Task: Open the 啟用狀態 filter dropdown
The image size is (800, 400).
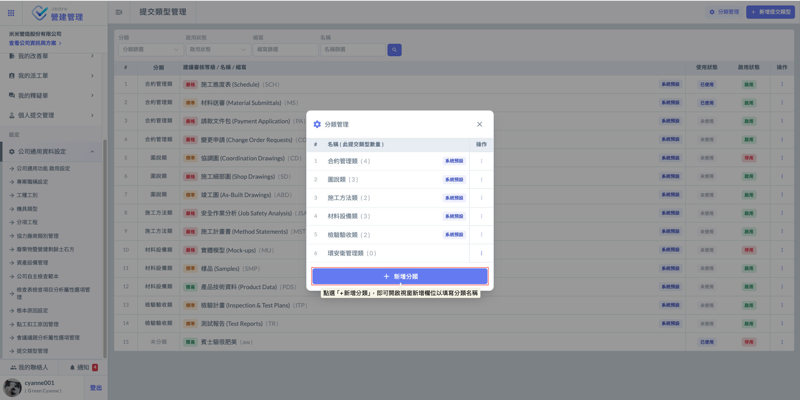Action: (x=218, y=50)
